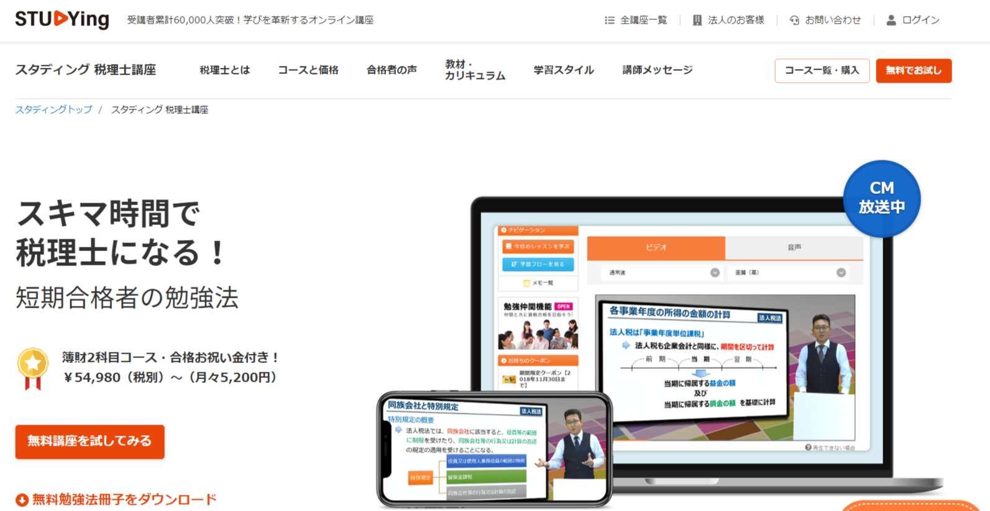The height and width of the screenshot is (511, 990).
Task: Open ログイン link
Action: pyautogui.click(x=920, y=21)
